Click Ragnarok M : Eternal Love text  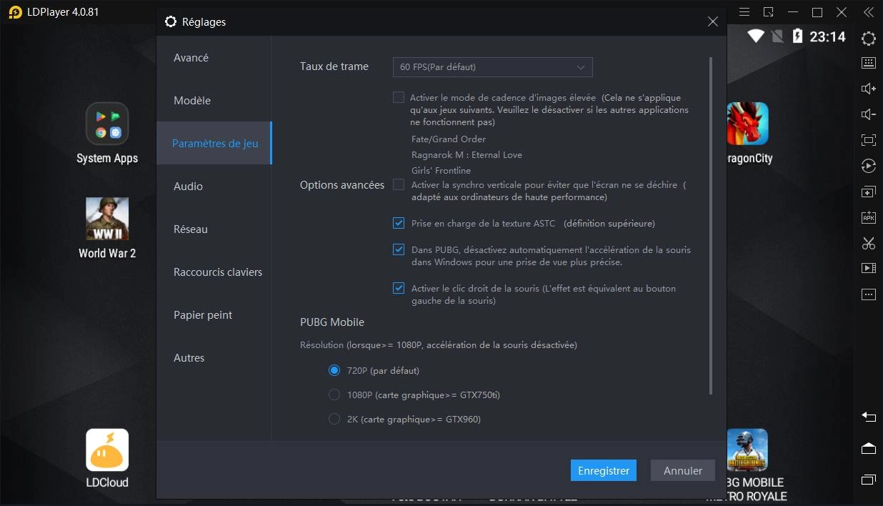[467, 154]
